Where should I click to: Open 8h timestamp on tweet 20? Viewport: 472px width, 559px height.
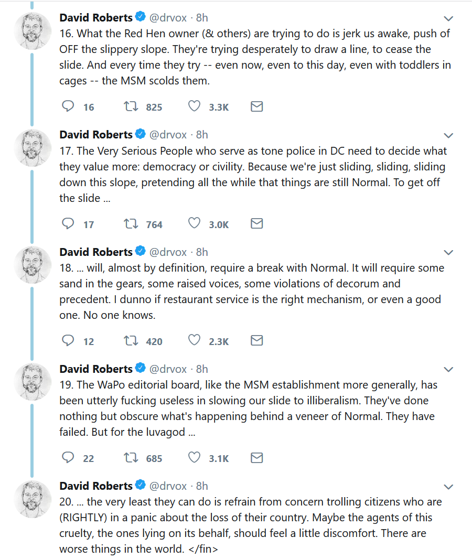coord(202,486)
